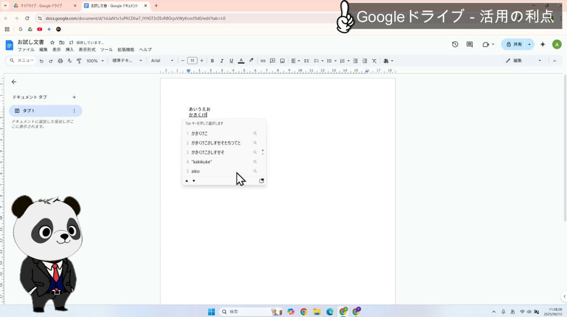Insert a link via chain icon
Viewport: 567px width, 317px height.
click(263, 61)
